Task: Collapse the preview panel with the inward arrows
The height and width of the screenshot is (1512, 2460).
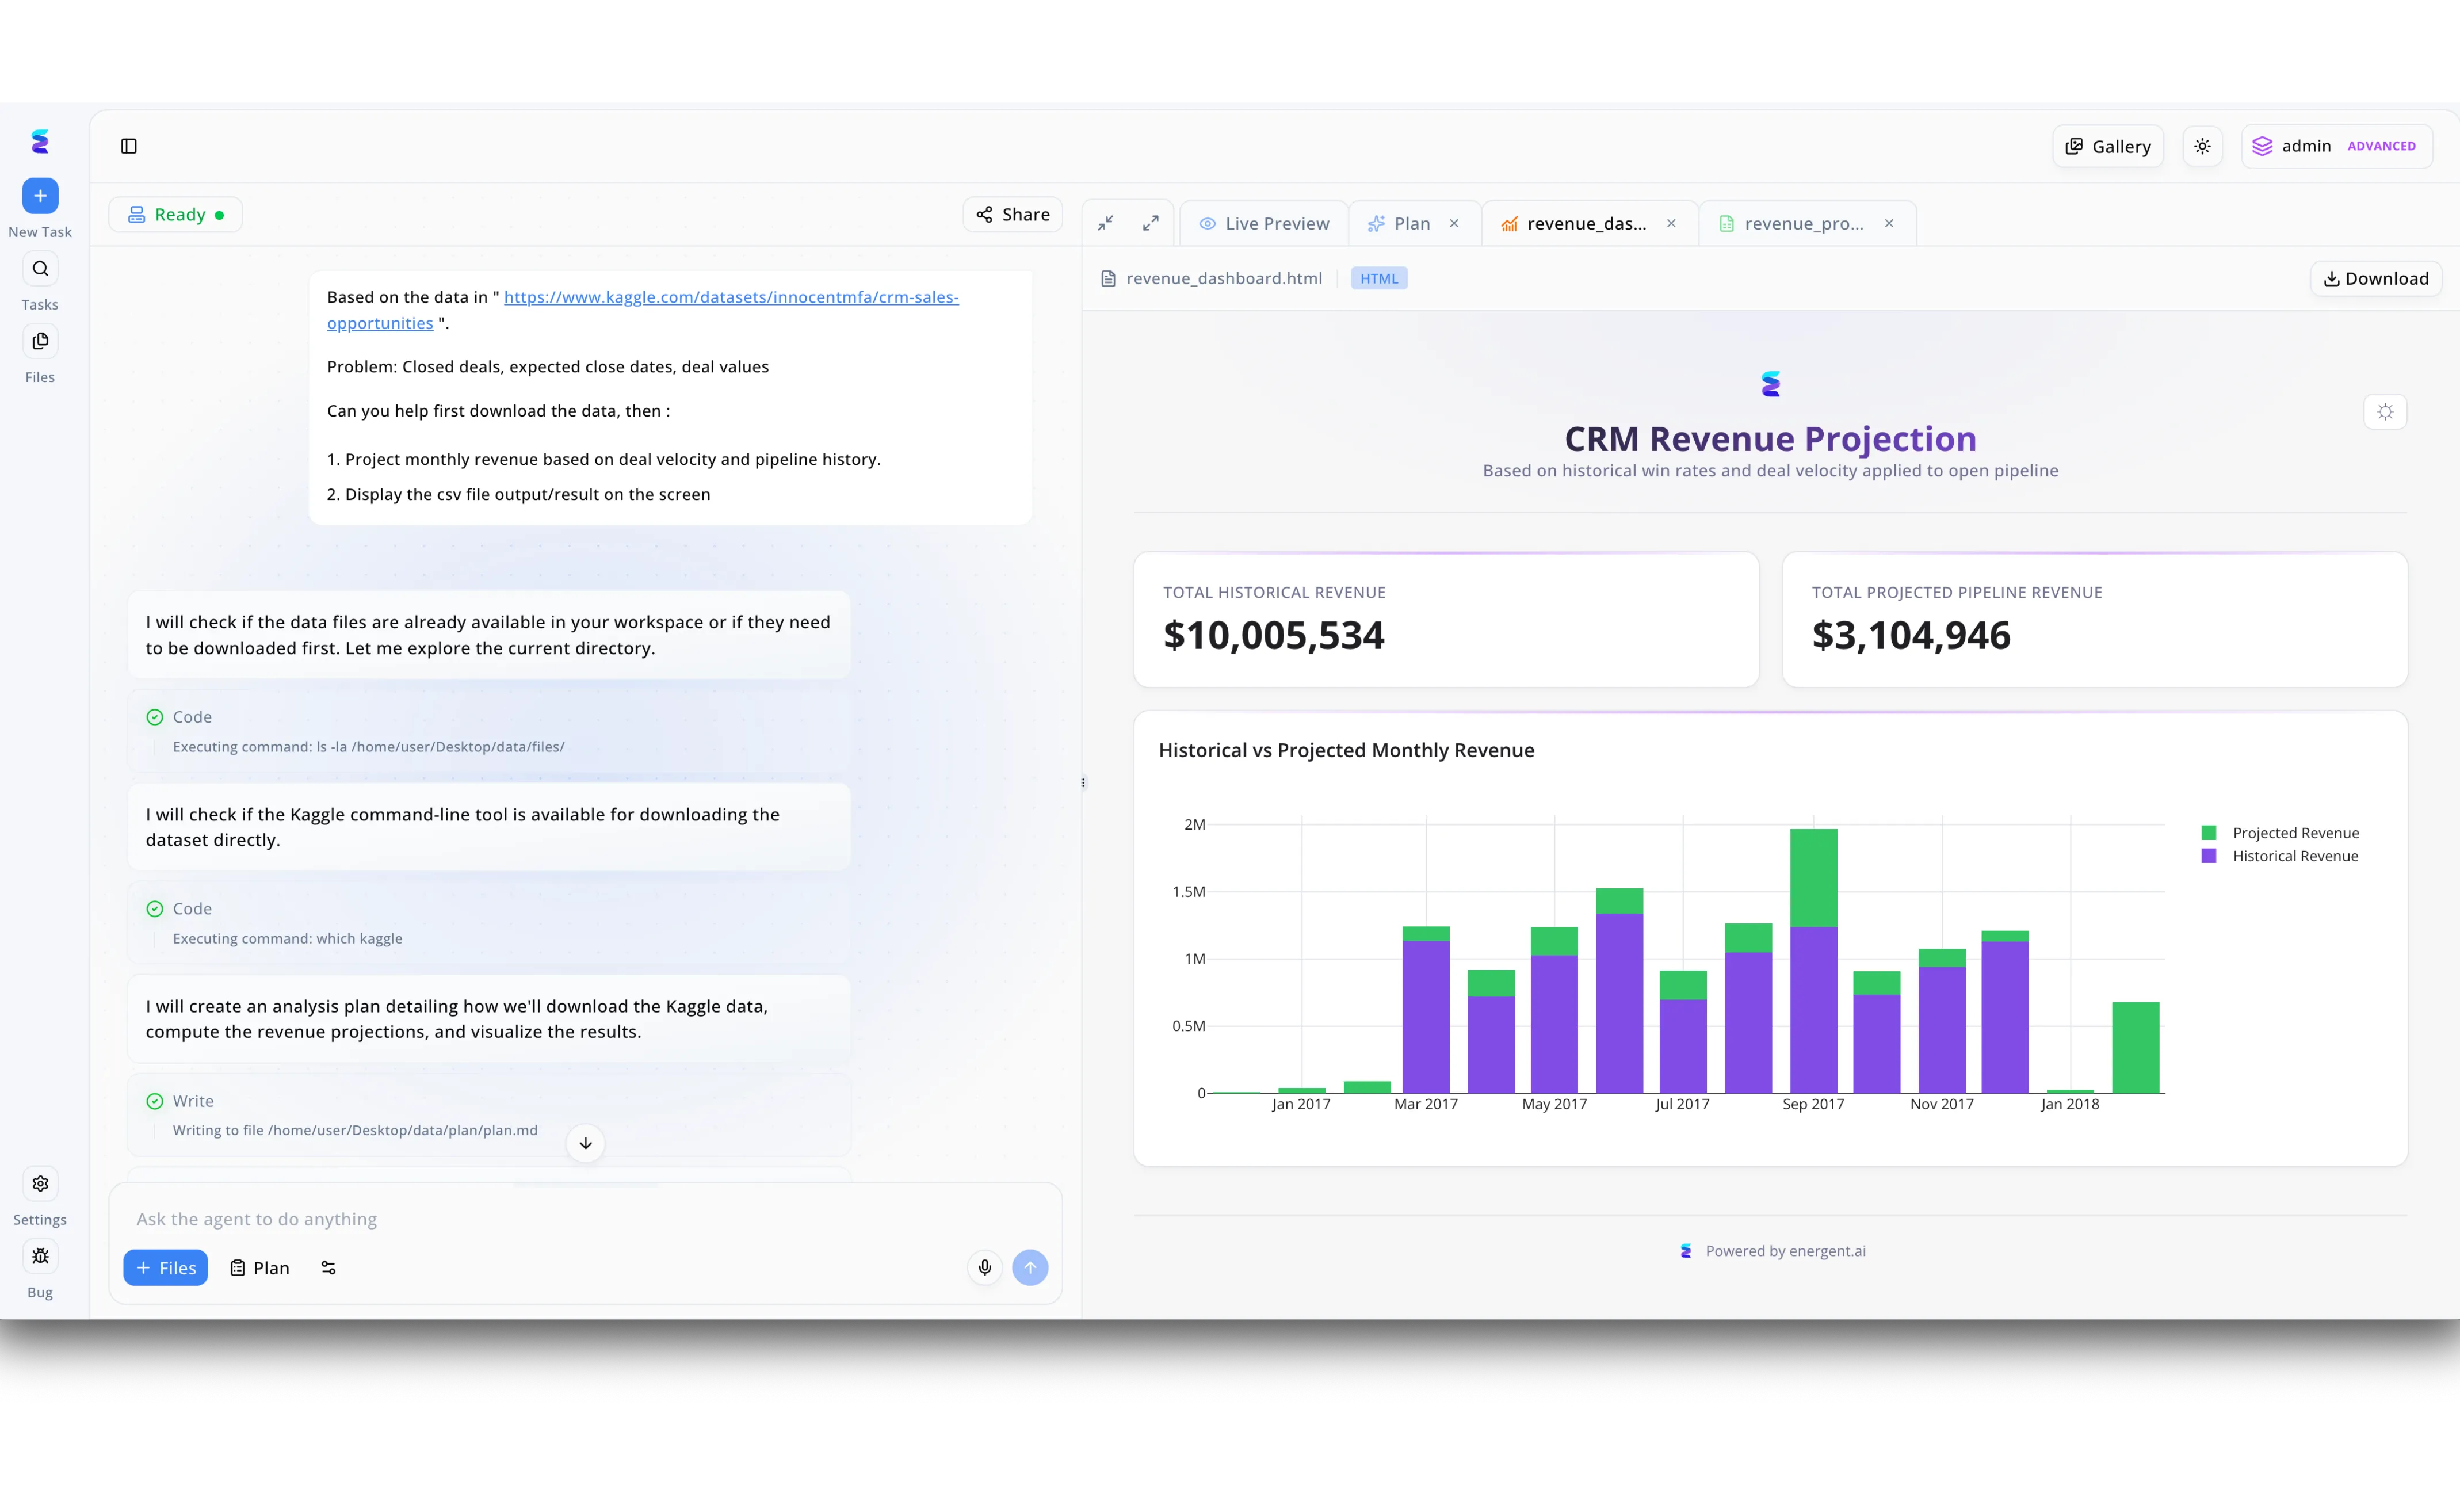Action: (x=1106, y=222)
